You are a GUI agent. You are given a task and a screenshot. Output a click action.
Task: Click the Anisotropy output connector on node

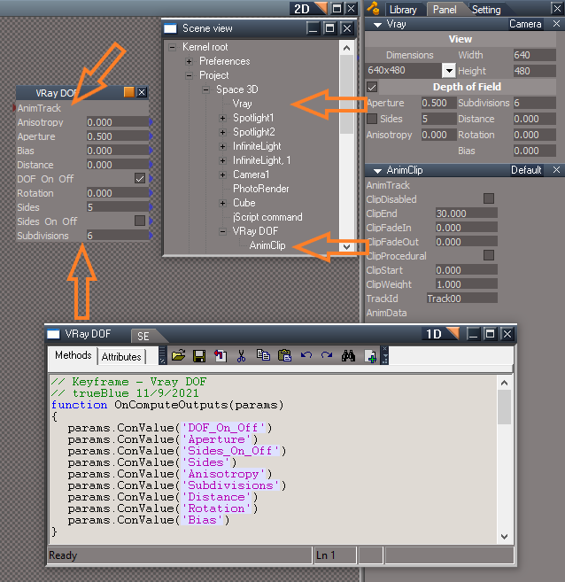pos(151,122)
